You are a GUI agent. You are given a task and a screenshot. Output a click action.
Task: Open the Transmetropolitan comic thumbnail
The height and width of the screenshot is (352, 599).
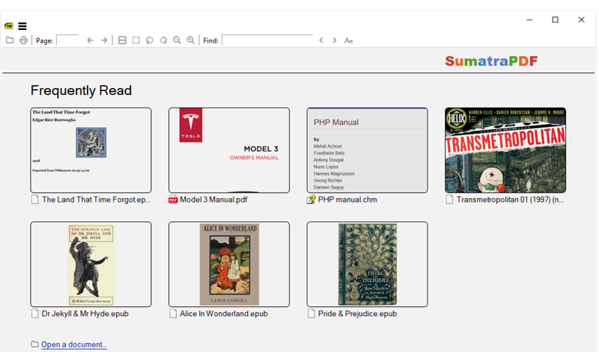click(505, 150)
